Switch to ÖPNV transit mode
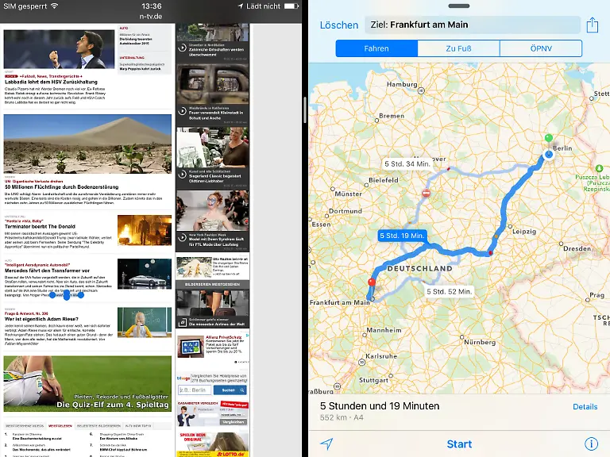Image resolution: width=610 pixels, height=457 pixels. [x=540, y=48]
